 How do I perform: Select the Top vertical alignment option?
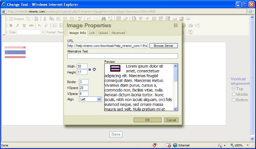[x=234, y=89]
